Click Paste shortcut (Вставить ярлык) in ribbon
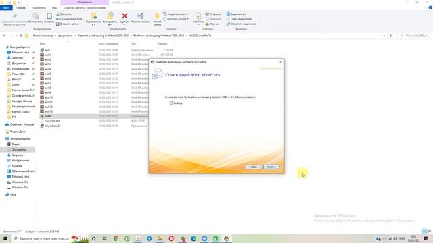 [68, 24]
